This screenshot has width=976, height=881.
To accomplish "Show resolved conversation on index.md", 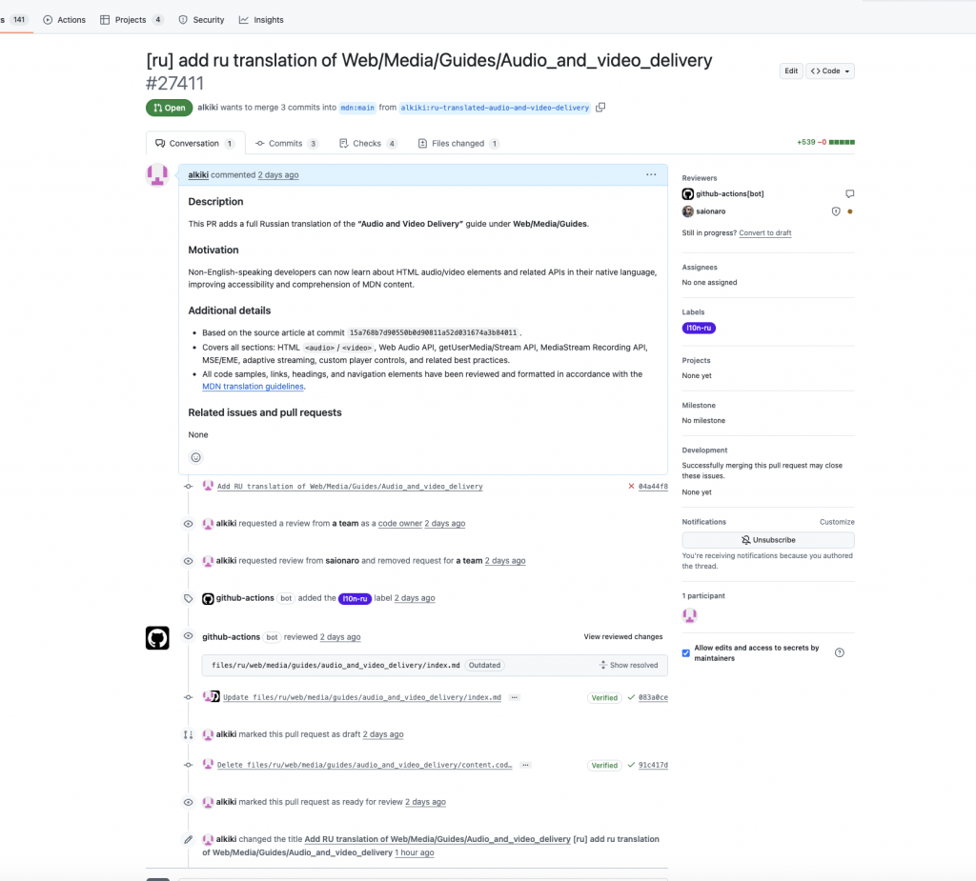I will [629, 666].
